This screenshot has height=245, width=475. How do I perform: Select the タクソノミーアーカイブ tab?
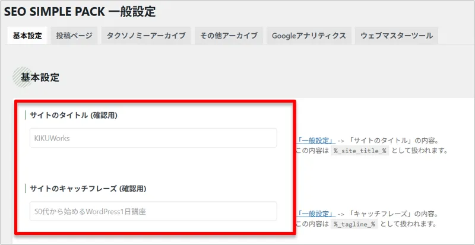[x=146, y=36]
